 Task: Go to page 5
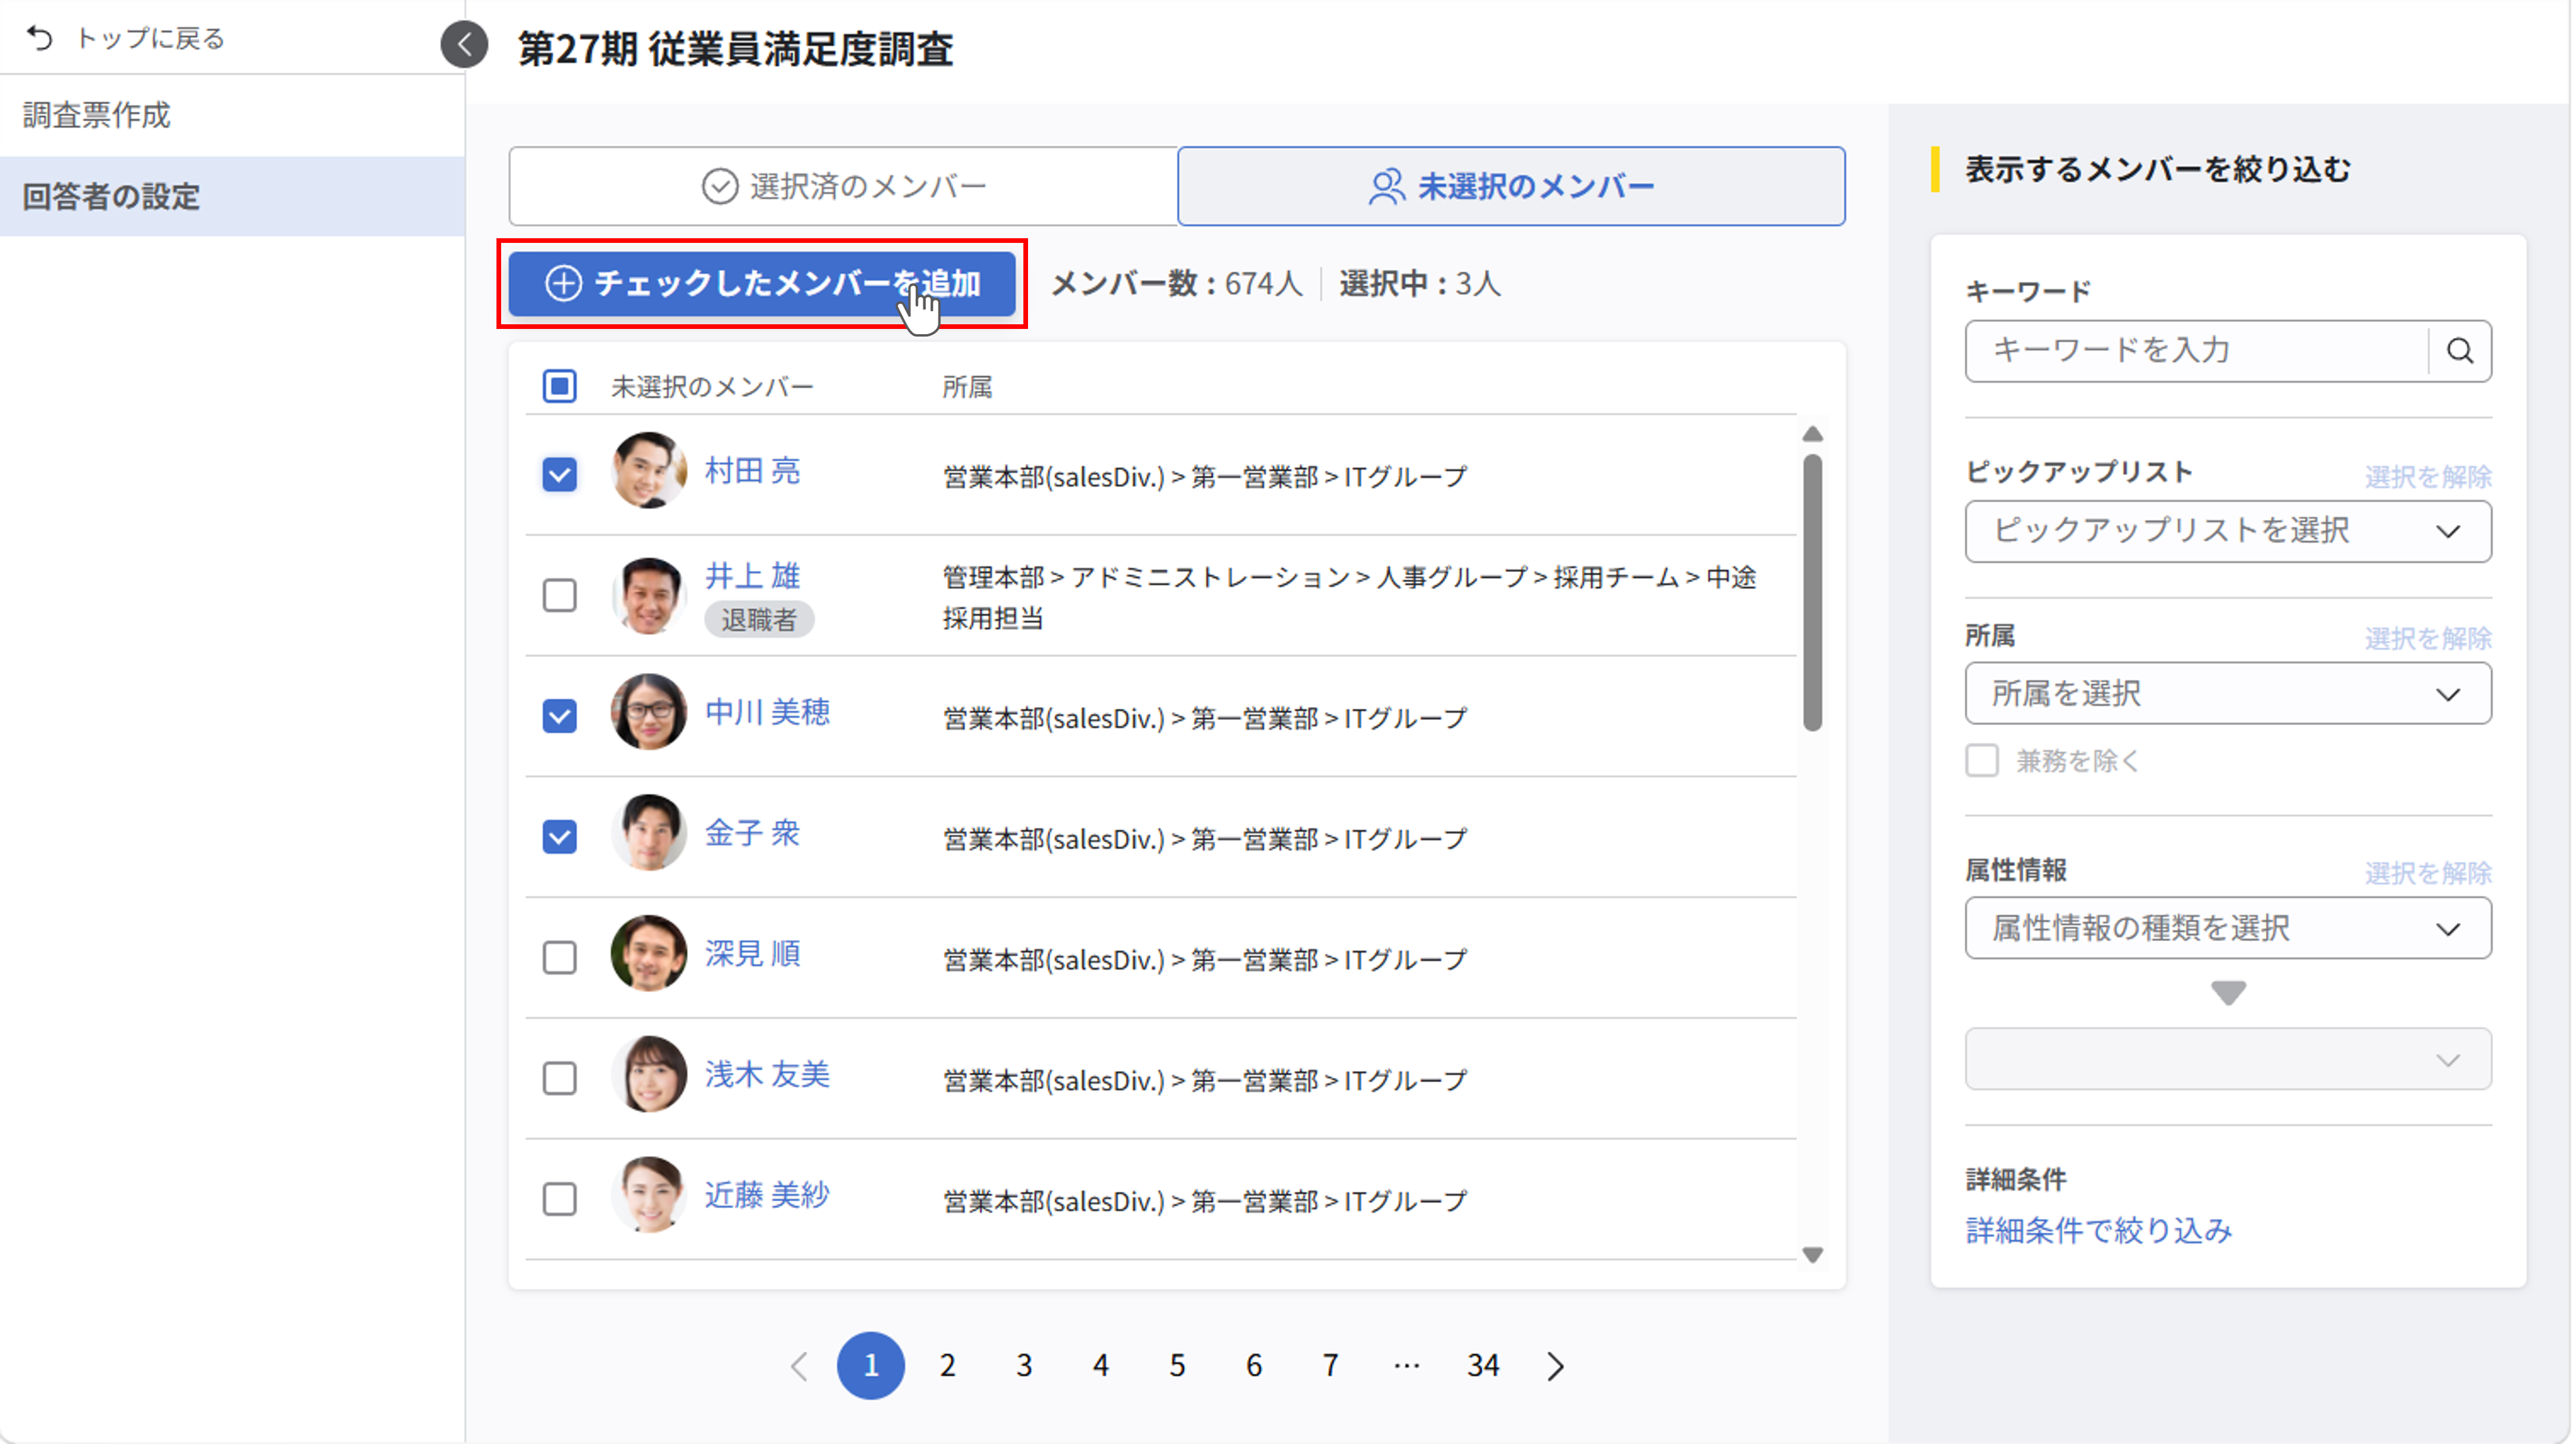coord(1178,1366)
